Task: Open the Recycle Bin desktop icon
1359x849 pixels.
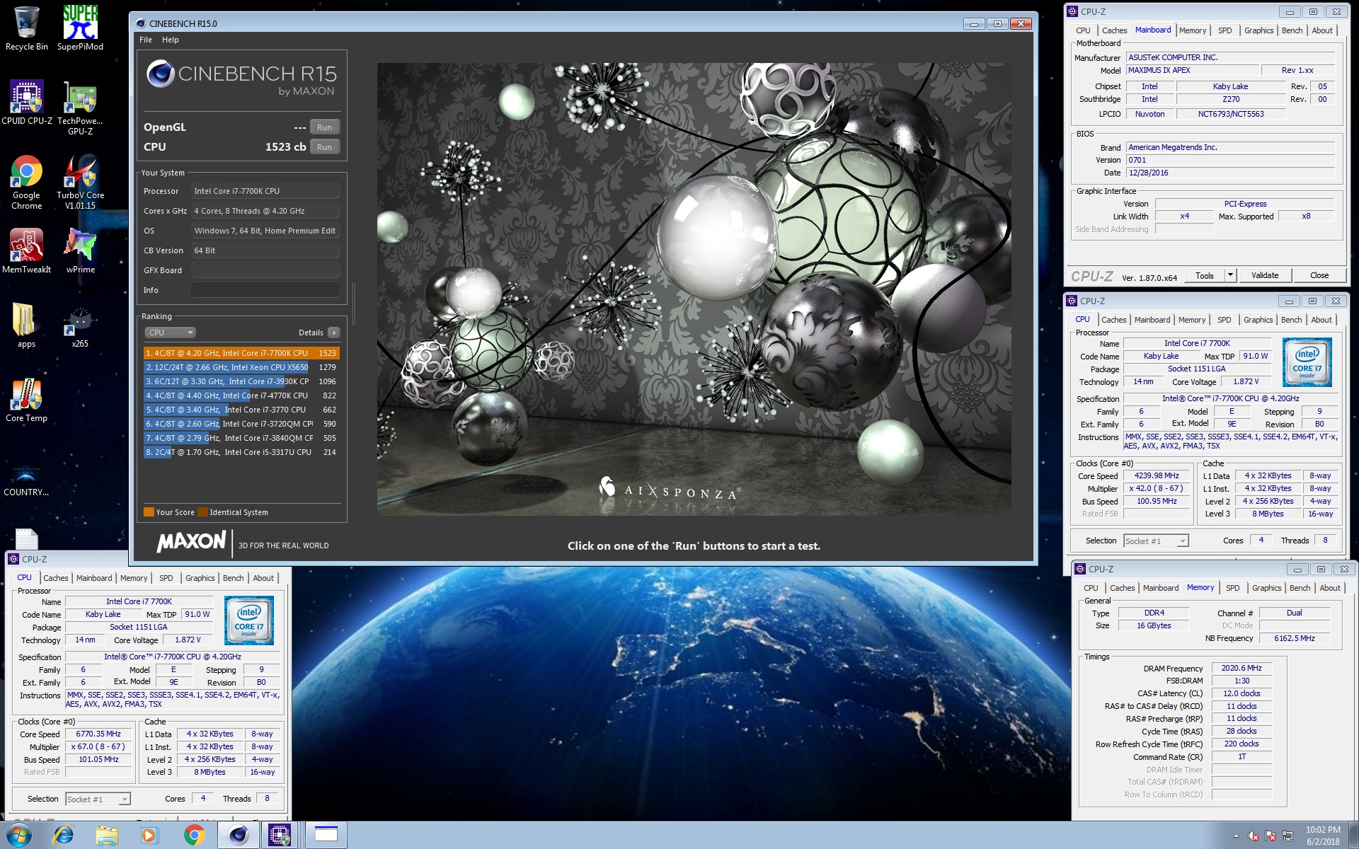Action: pos(27,28)
